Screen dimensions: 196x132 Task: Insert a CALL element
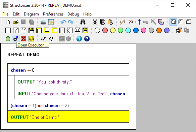tap(62, 30)
